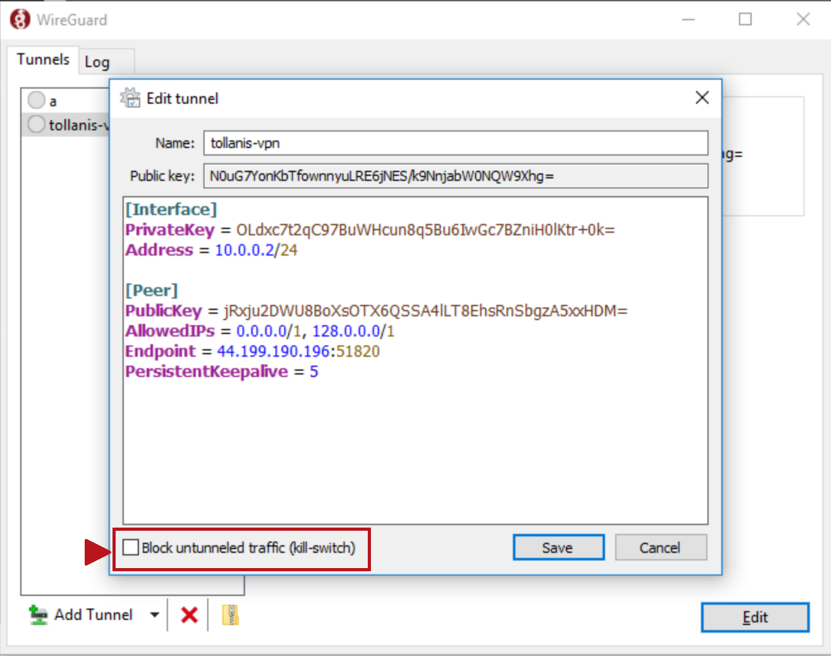This screenshot has height=656, width=831.
Task: Click into the tunnel Name field
Action: [455, 143]
